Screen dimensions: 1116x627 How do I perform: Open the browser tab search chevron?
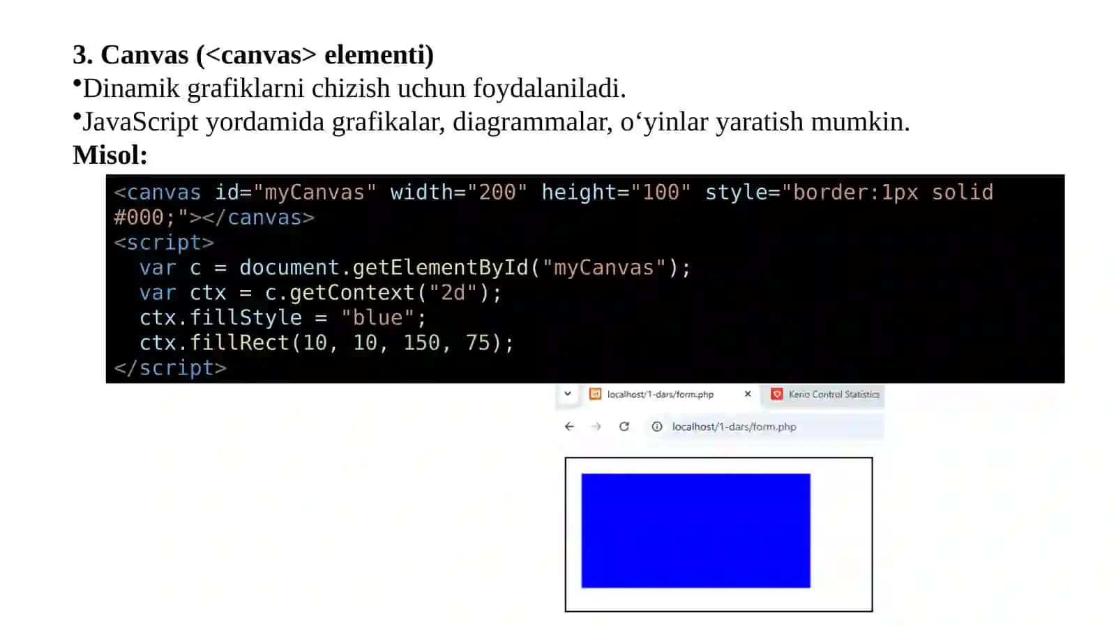pyautogui.click(x=568, y=394)
